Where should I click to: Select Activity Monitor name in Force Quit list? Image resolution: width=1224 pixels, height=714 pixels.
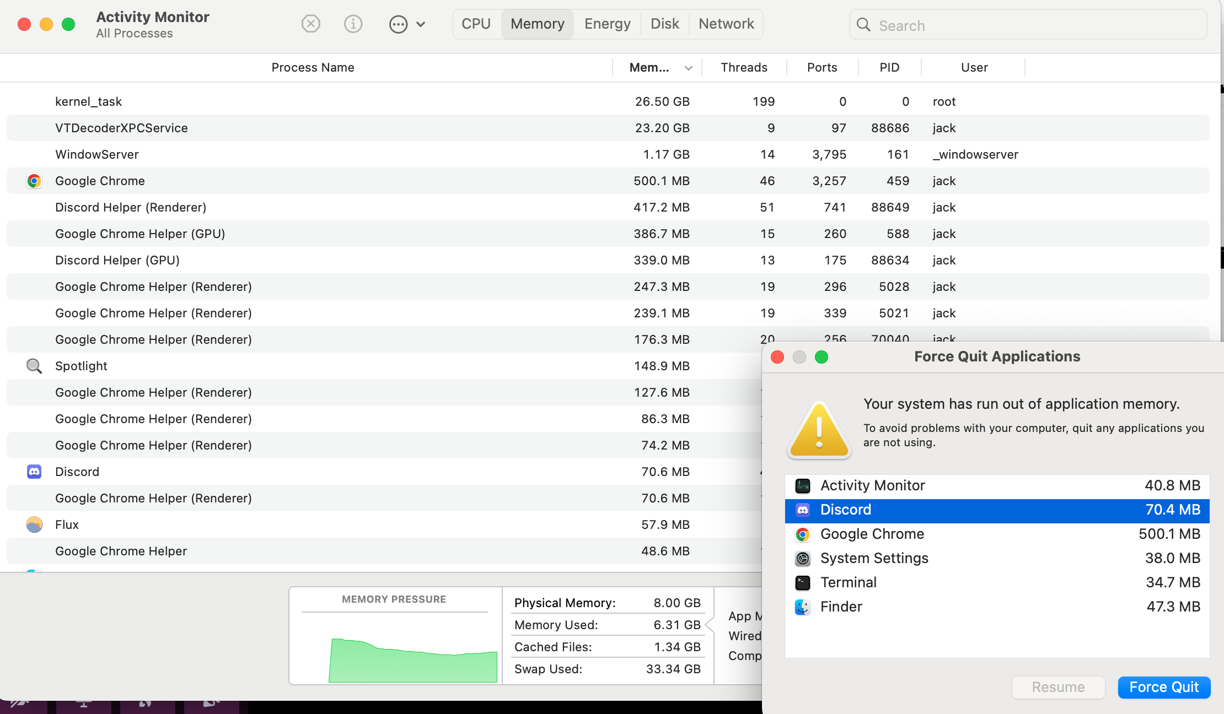(x=873, y=485)
